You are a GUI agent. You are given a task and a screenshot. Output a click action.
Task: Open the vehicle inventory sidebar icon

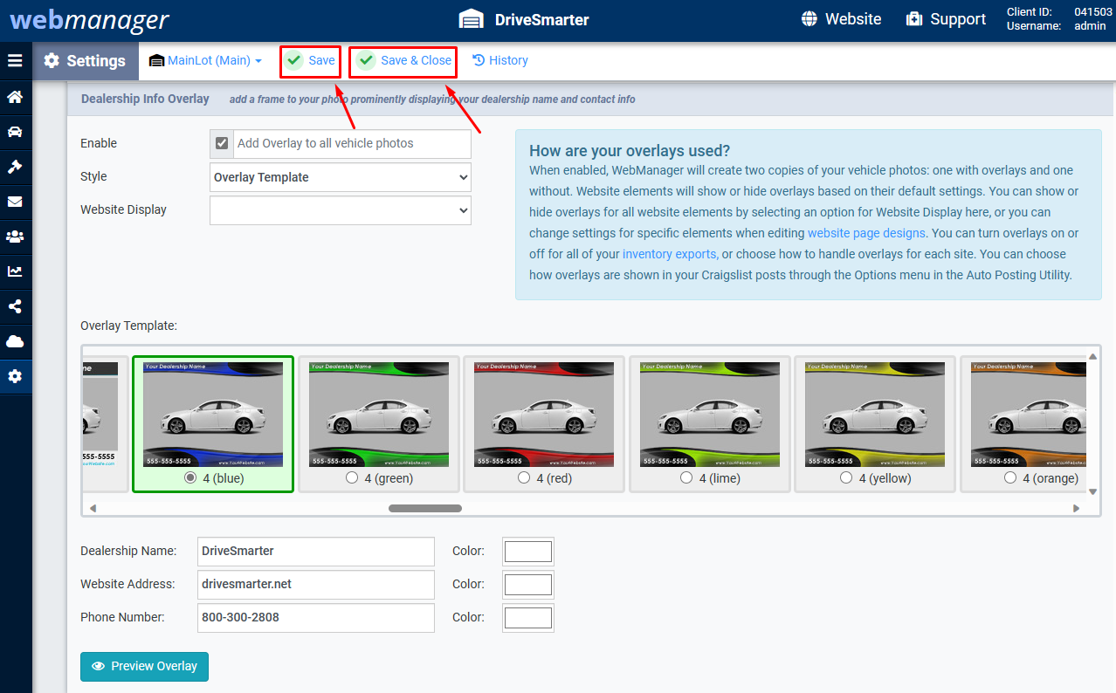click(15, 132)
